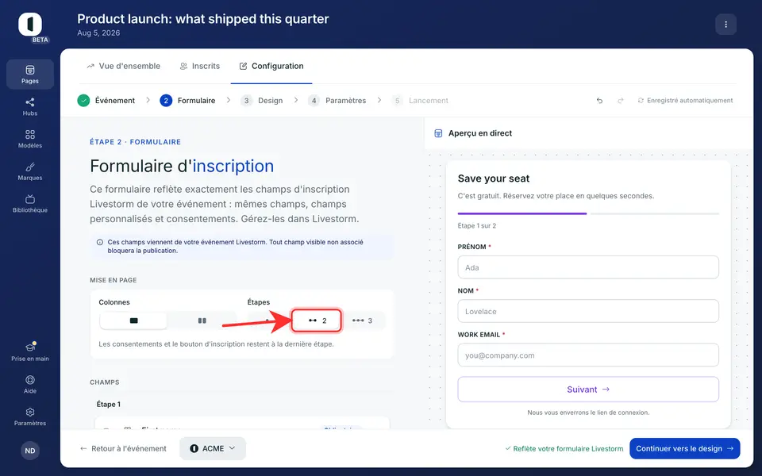Viewport: 762px width, 476px height.
Task: Click Retour à l'événement link
Action: (124, 448)
